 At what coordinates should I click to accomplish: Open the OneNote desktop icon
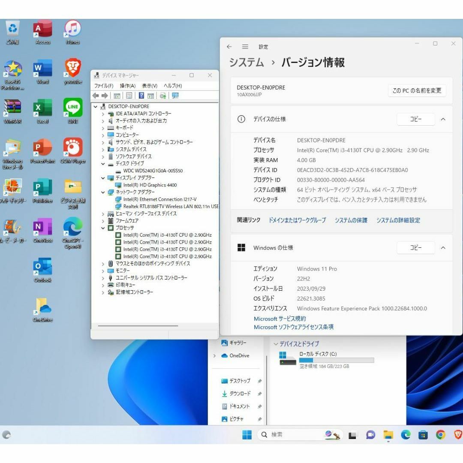pos(43,230)
